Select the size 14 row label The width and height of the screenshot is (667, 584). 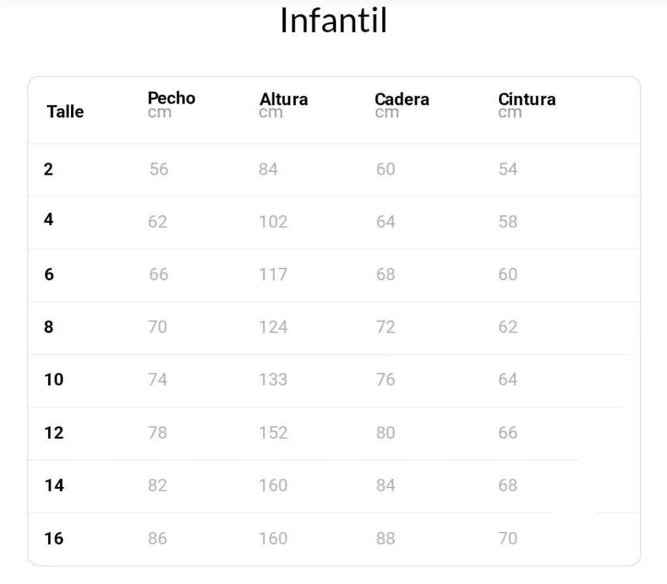54,485
